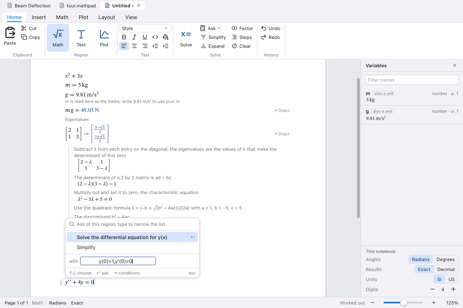This screenshot has width=463, height=308.
Task: Switch units to SI
Action: pos(439,279)
